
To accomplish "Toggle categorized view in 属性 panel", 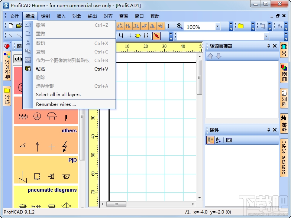I will point(210,140).
